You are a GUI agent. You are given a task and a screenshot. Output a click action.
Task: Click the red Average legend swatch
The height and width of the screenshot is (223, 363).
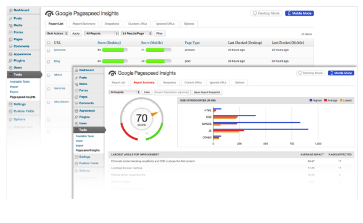click(x=326, y=100)
